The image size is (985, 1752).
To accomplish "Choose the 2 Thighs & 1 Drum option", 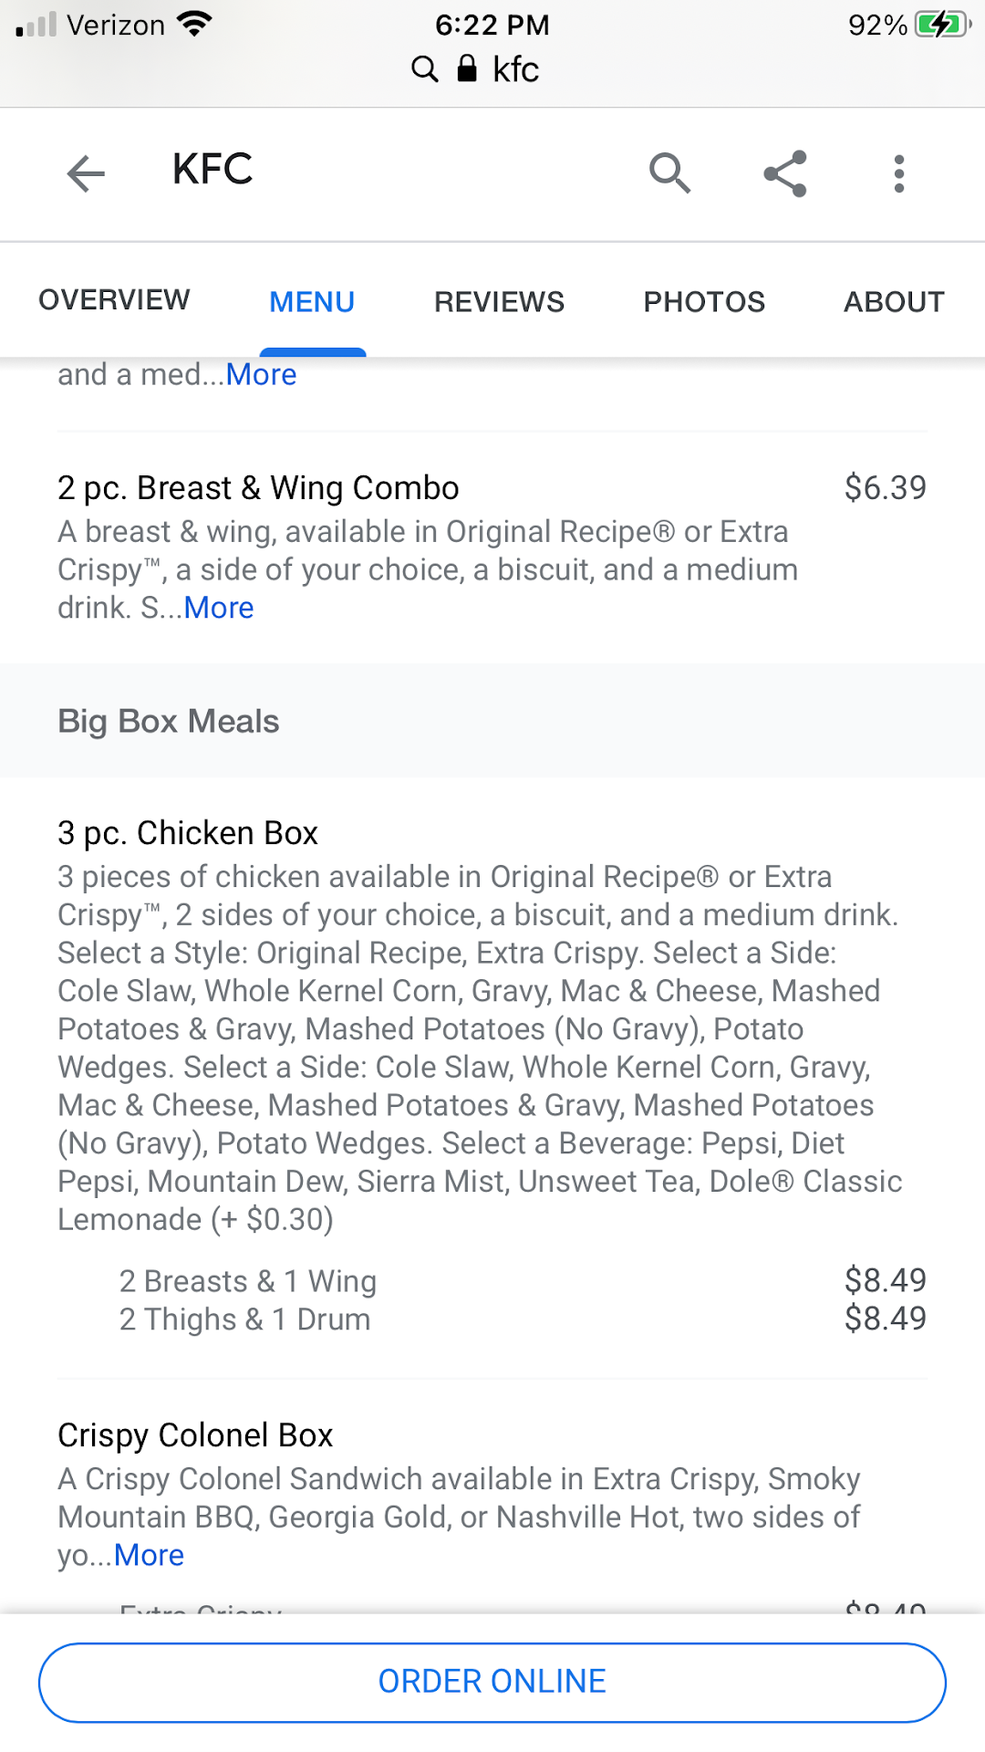I will tap(244, 1319).
